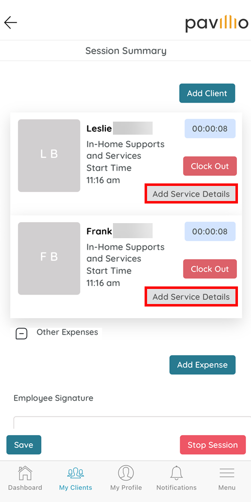Open My Profile person icon
Image resolution: width=251 pixels, height=502 pixels.
[125, 473]
